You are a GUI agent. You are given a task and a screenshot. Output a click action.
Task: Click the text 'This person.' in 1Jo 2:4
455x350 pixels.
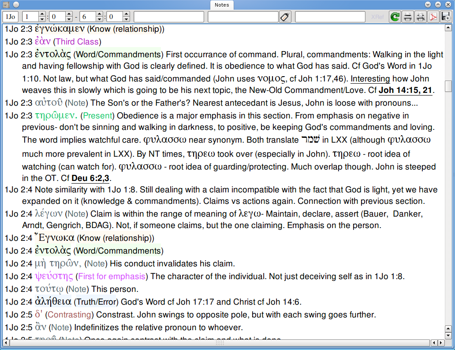click(115, 289)
